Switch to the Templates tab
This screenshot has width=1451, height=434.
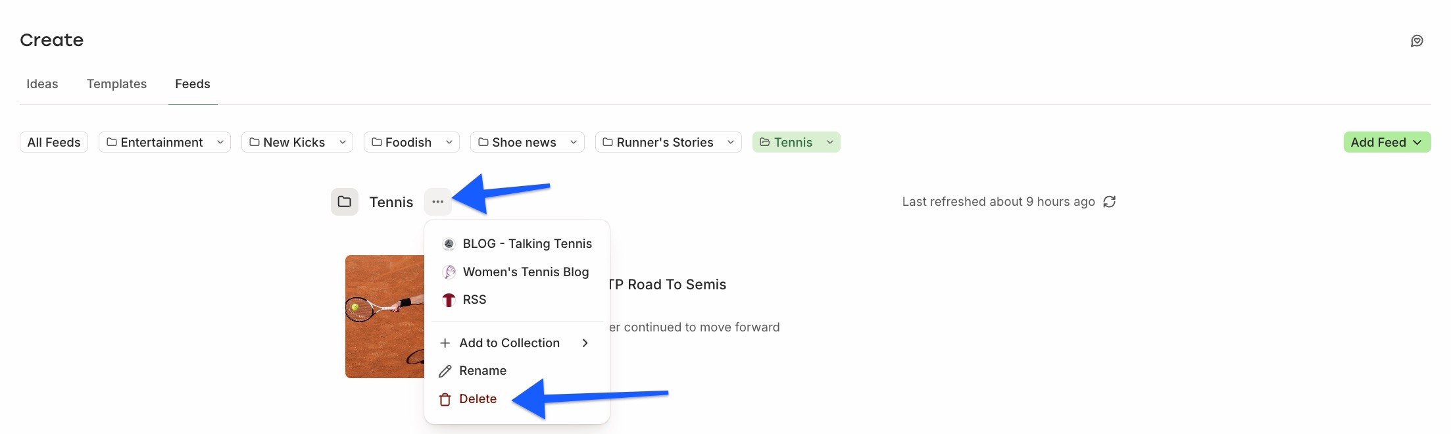116,84
